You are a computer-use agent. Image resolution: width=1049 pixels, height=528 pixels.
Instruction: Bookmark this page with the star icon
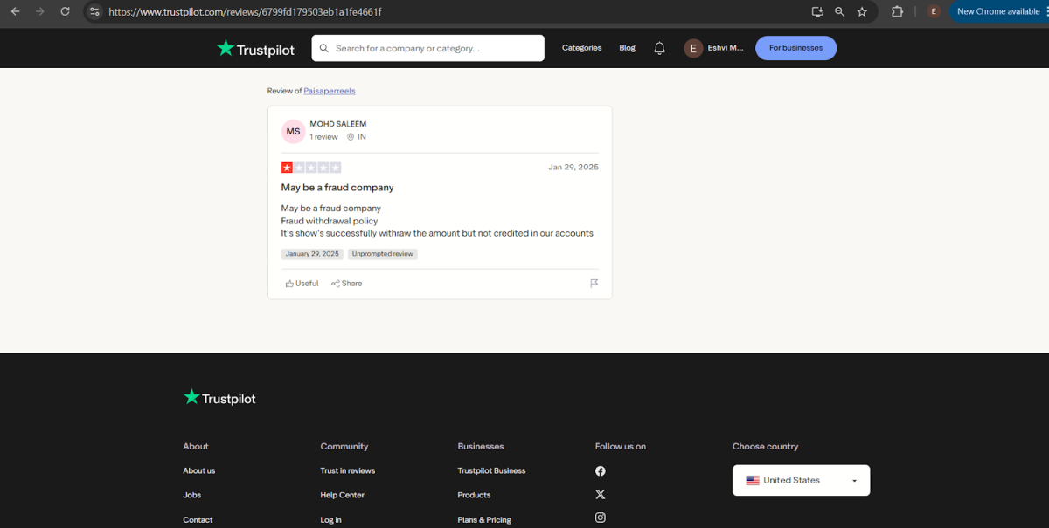click(x=862, y=11)
